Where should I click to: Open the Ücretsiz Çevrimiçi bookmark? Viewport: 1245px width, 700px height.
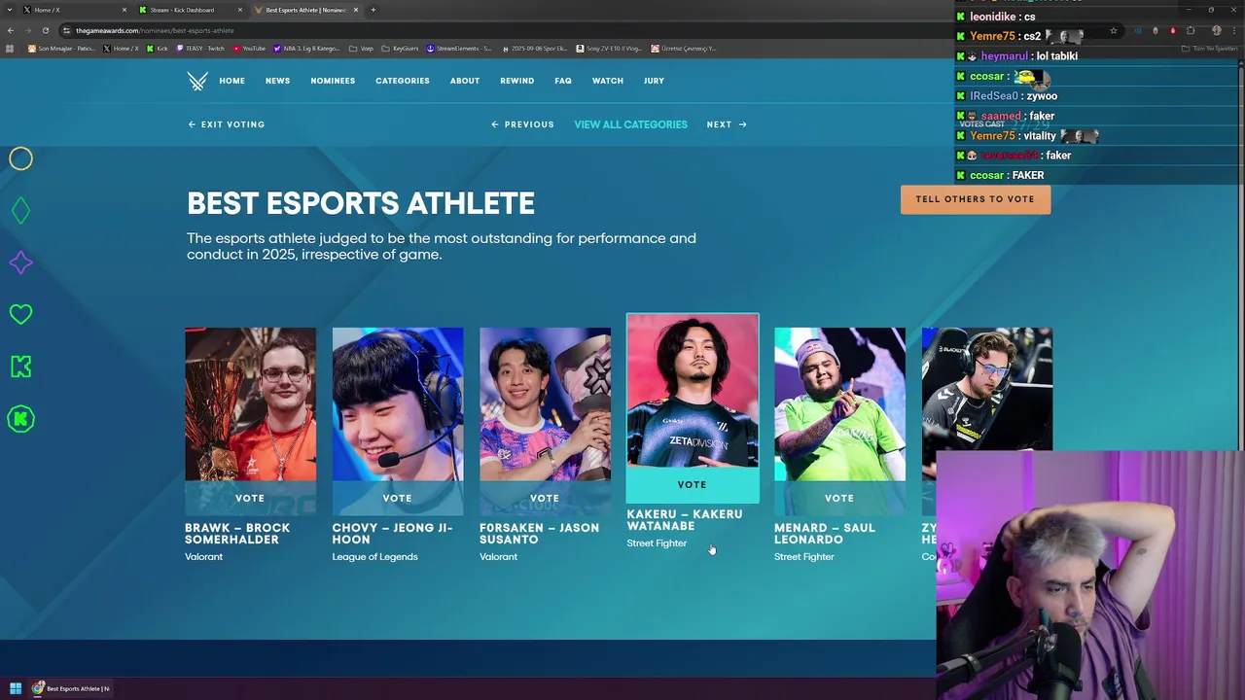point(683,49)
